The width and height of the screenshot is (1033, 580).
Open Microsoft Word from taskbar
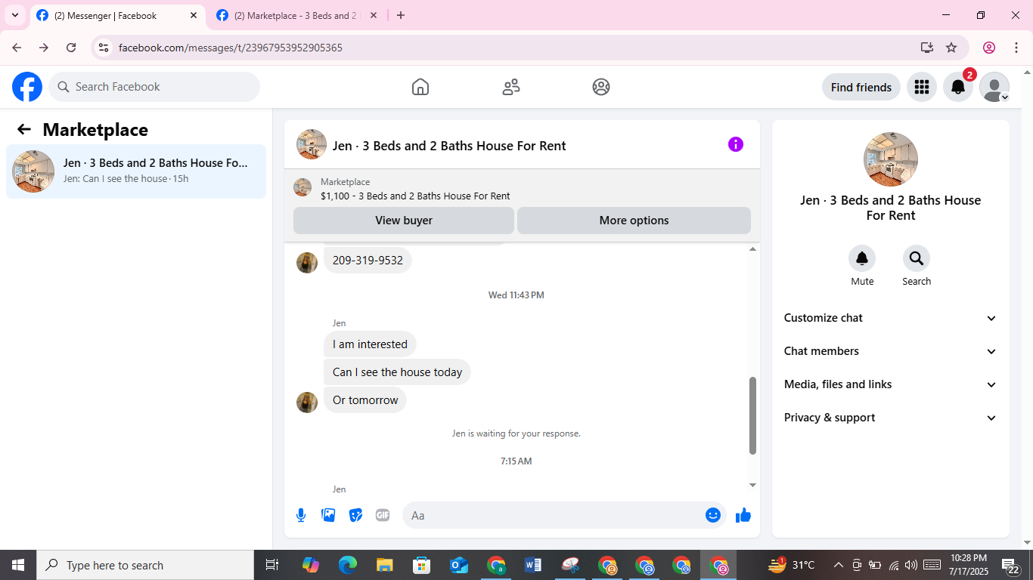click(x=533, y=565)
